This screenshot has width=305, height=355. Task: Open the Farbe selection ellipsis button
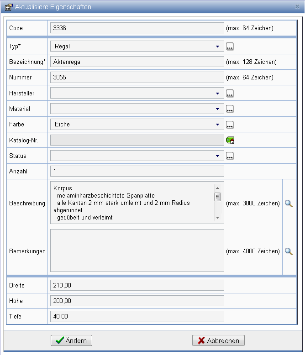tap(230, 125)
